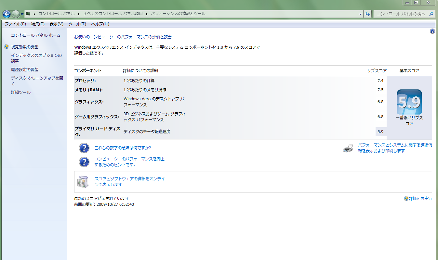This screenshot has width=438, height=260.
Task: Click パフォーマンスの情報とツール breadcrumb
Action: click(x=178, y=14)
